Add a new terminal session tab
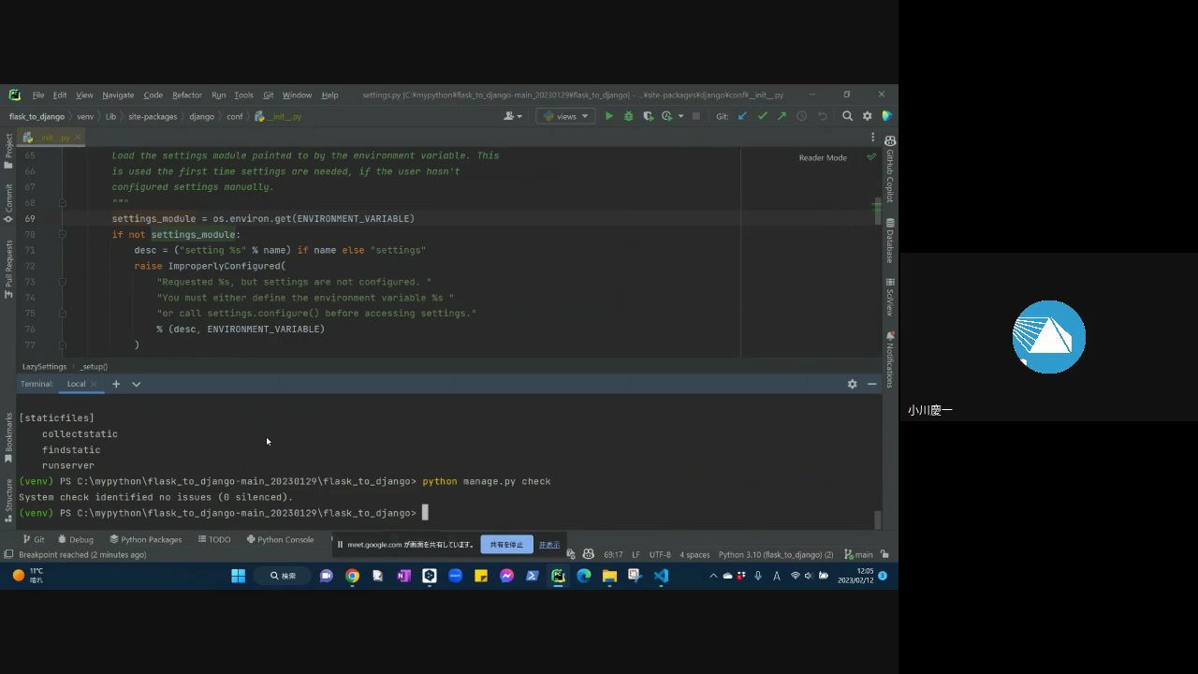This screenshot has width=1198, height=674. (116, 384)
